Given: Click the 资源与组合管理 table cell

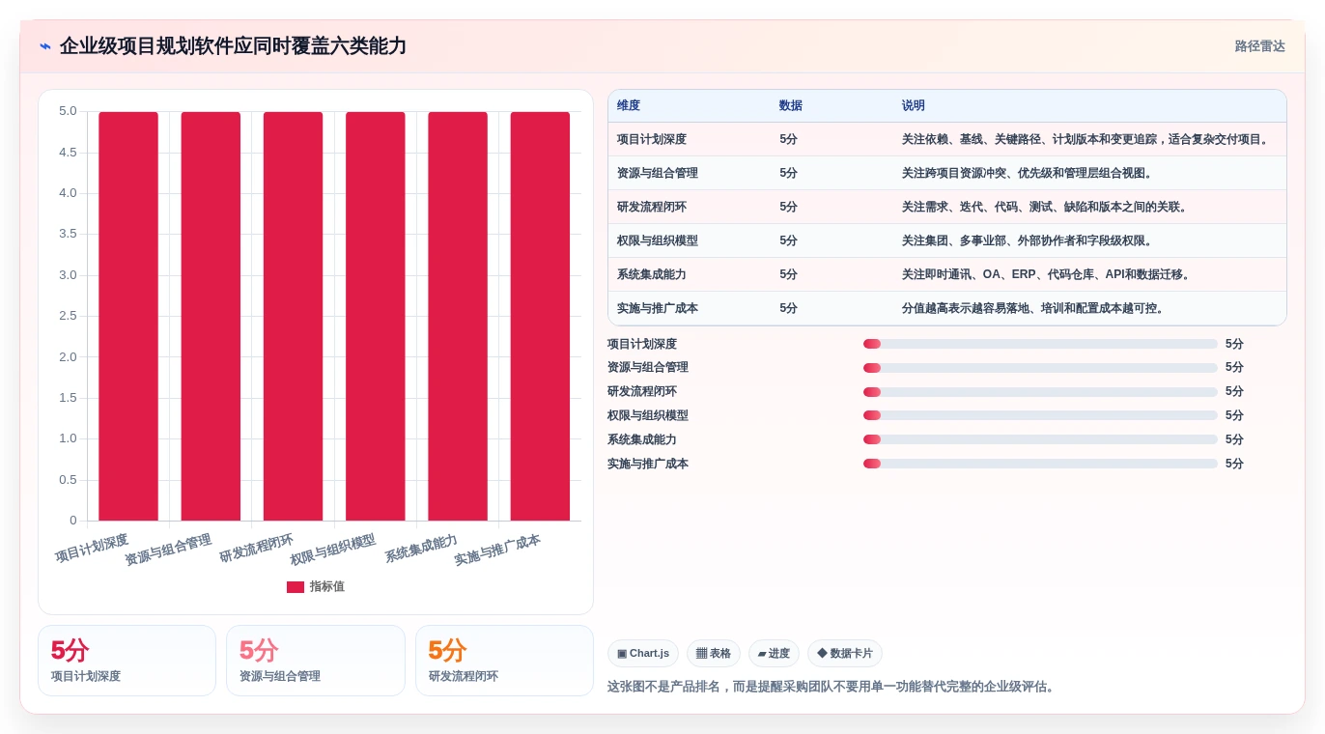Looking at the screenshot, I should (x=658, y=173).
